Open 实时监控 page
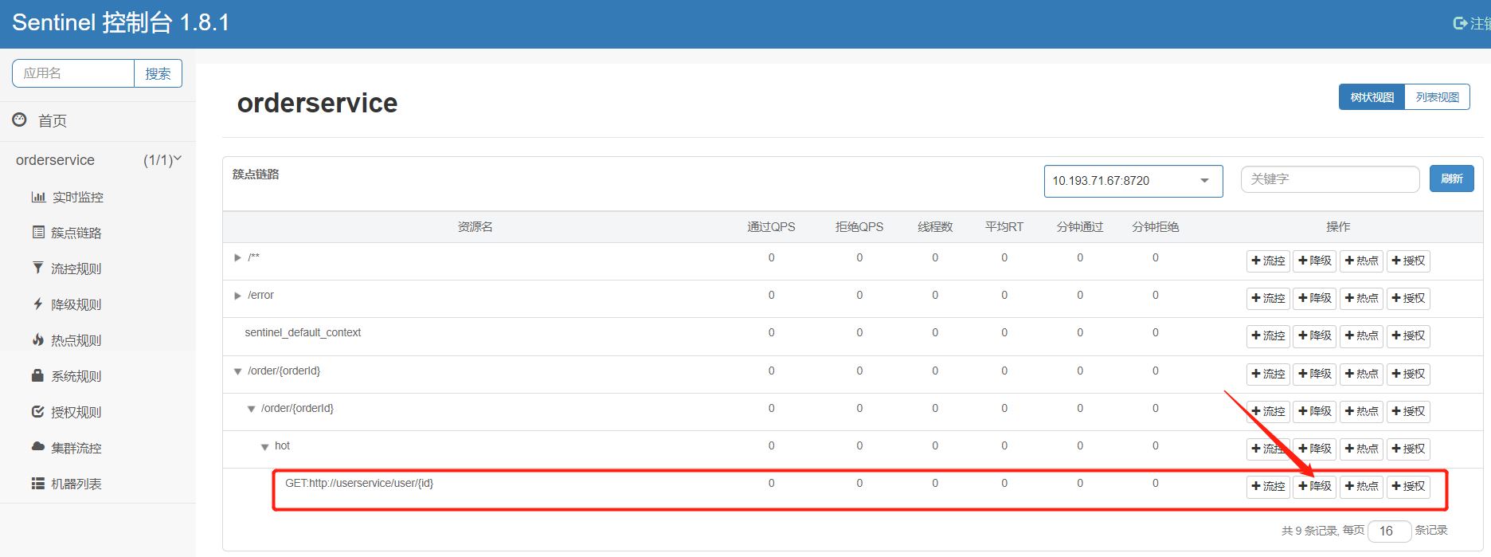 point(78,197)
